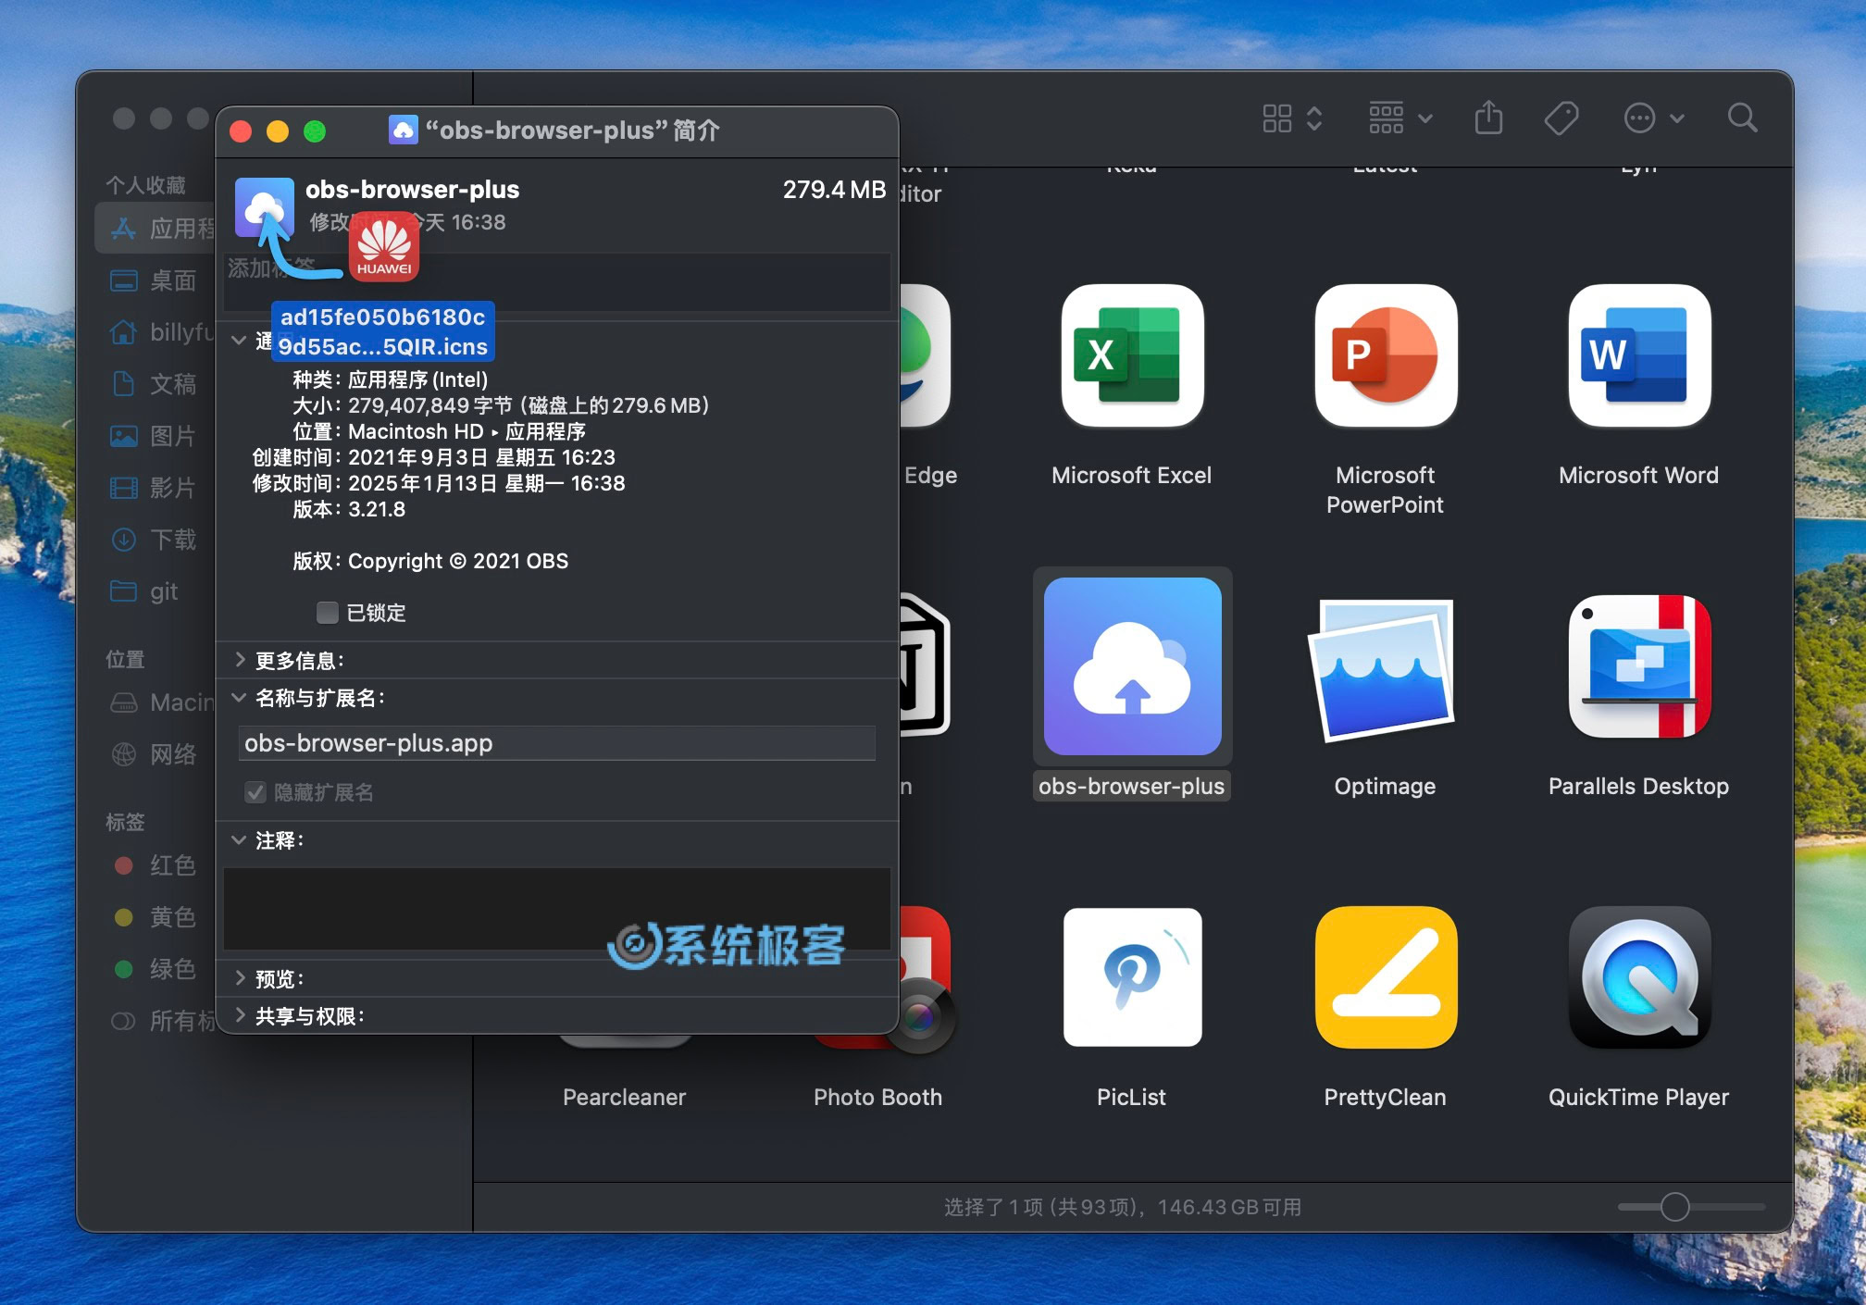Open the Microsoft Word app icon
Viewport: 1866px width, 1305px height.
point(1639,355)
